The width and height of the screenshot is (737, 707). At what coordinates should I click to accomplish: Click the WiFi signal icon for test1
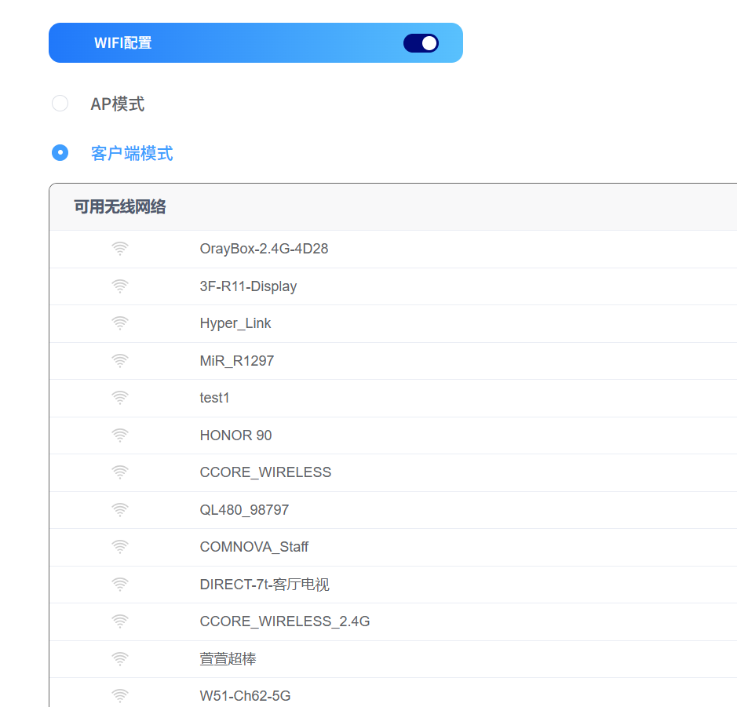click(120, 398)
